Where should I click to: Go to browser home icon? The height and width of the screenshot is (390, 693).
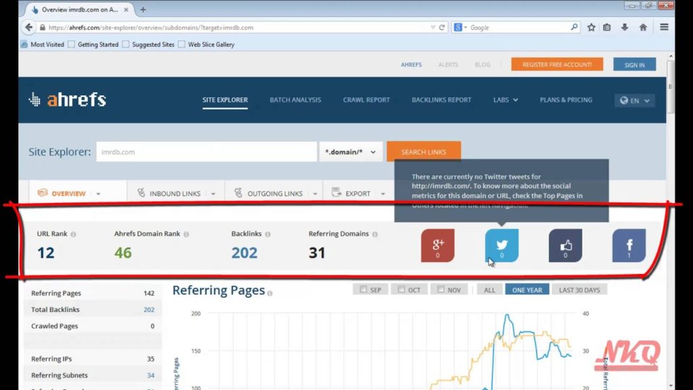pyautogui.click(x=643, y=27)
